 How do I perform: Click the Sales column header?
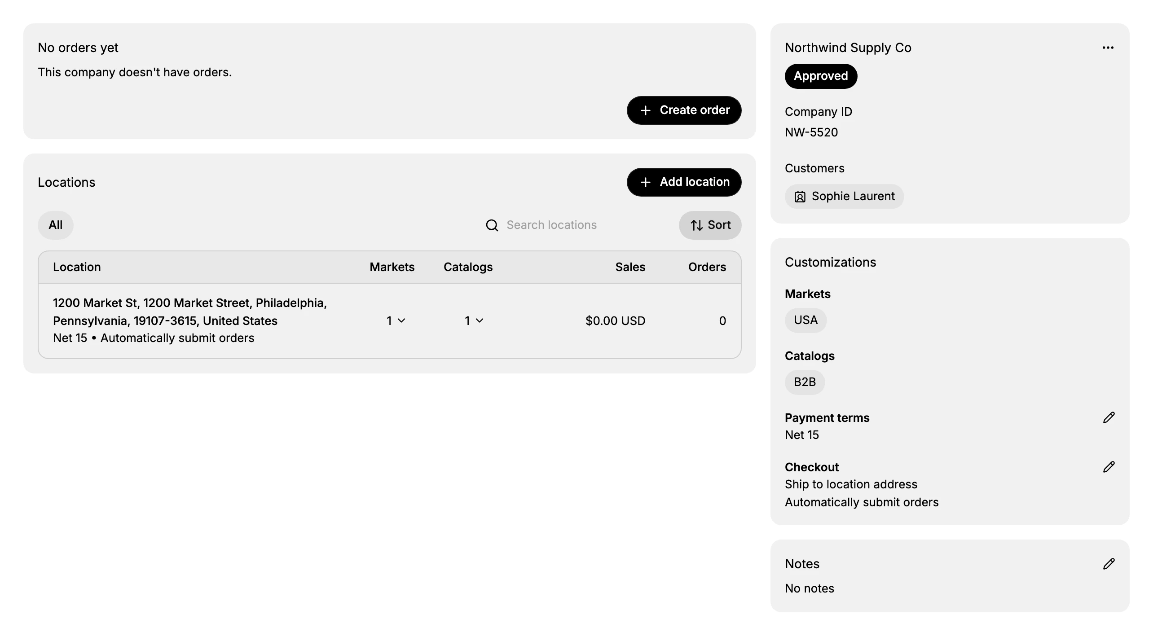(630, 267)
